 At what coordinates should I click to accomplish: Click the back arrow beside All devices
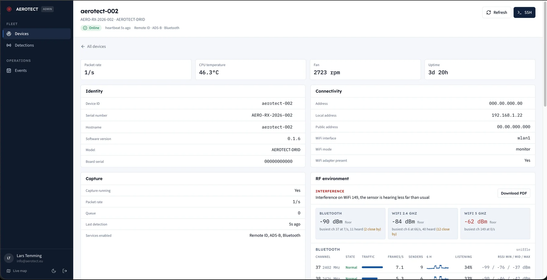tap(83, 46)
